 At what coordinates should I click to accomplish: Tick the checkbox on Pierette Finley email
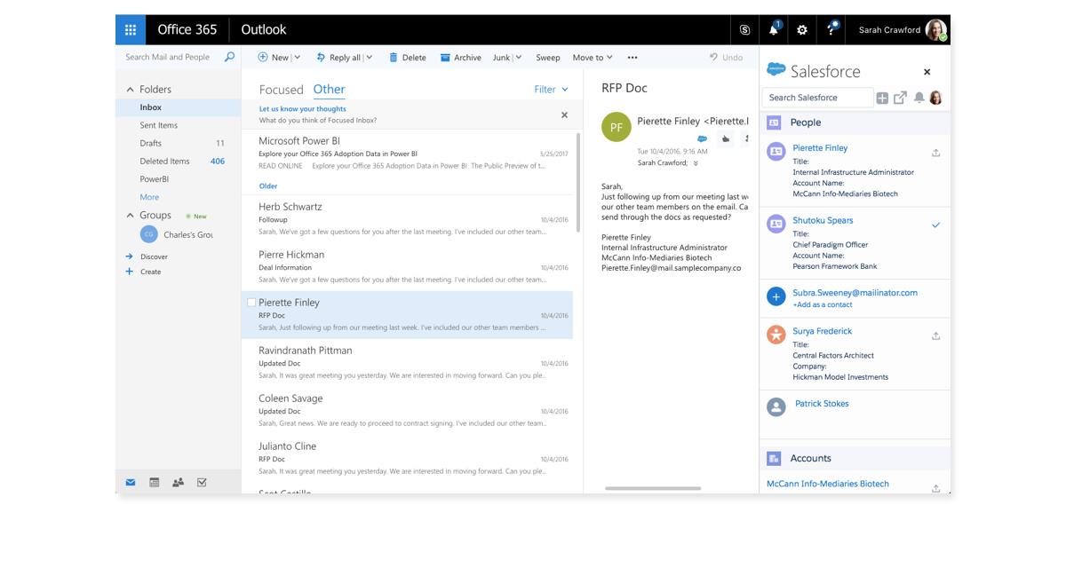pyautogui.click(x=251, y=303)
